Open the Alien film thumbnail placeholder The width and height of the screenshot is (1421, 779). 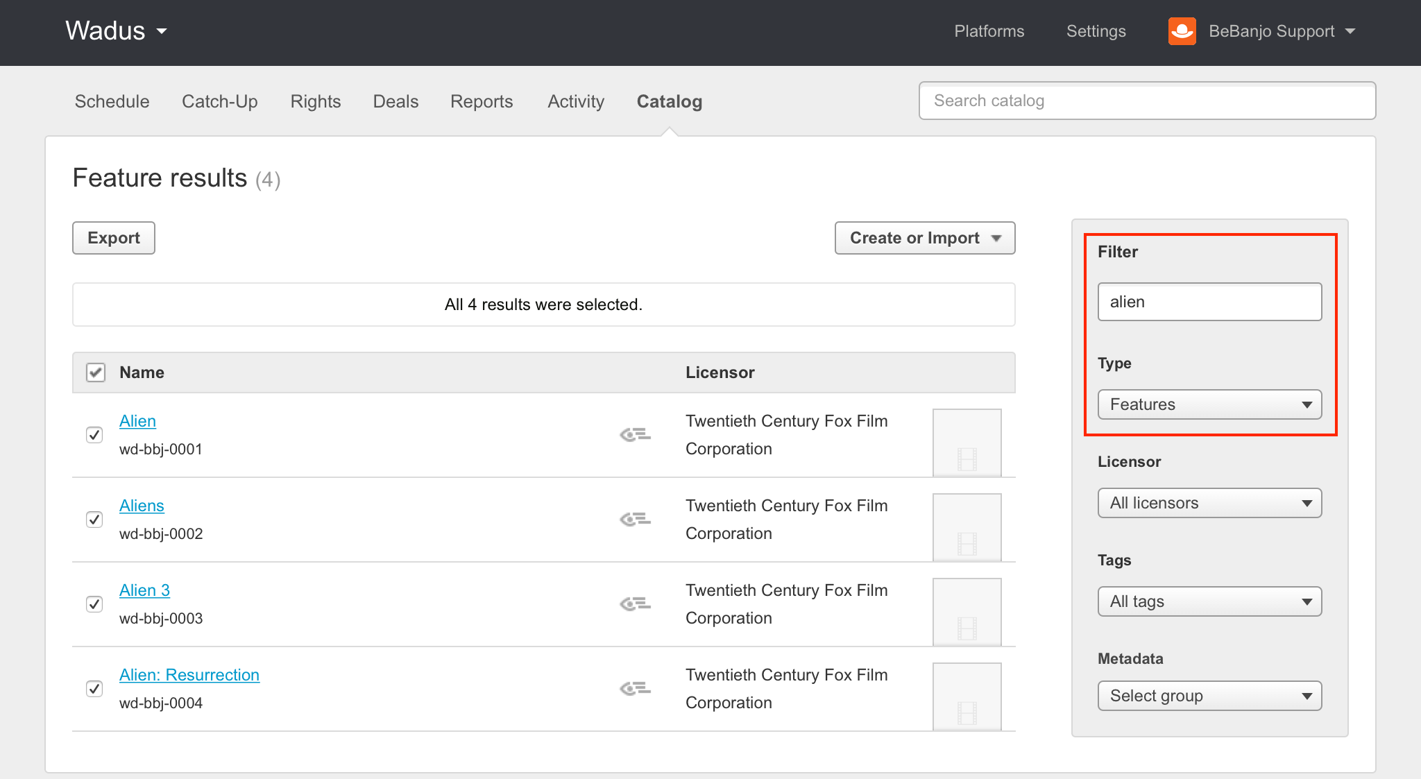click(x=967, y=443)
